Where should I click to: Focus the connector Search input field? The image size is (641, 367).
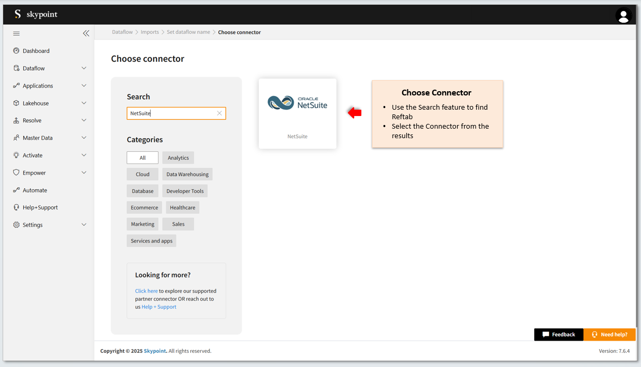tap(172, 113)
